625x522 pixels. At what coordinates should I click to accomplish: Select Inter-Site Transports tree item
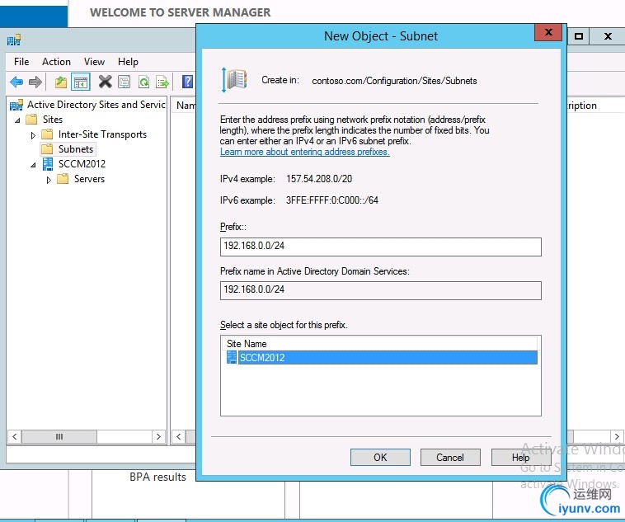(x=102, y=134)
